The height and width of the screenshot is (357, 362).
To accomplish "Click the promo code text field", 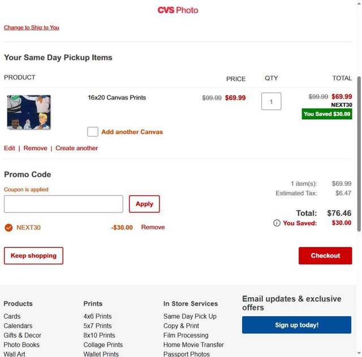I will tap(63, 204).
